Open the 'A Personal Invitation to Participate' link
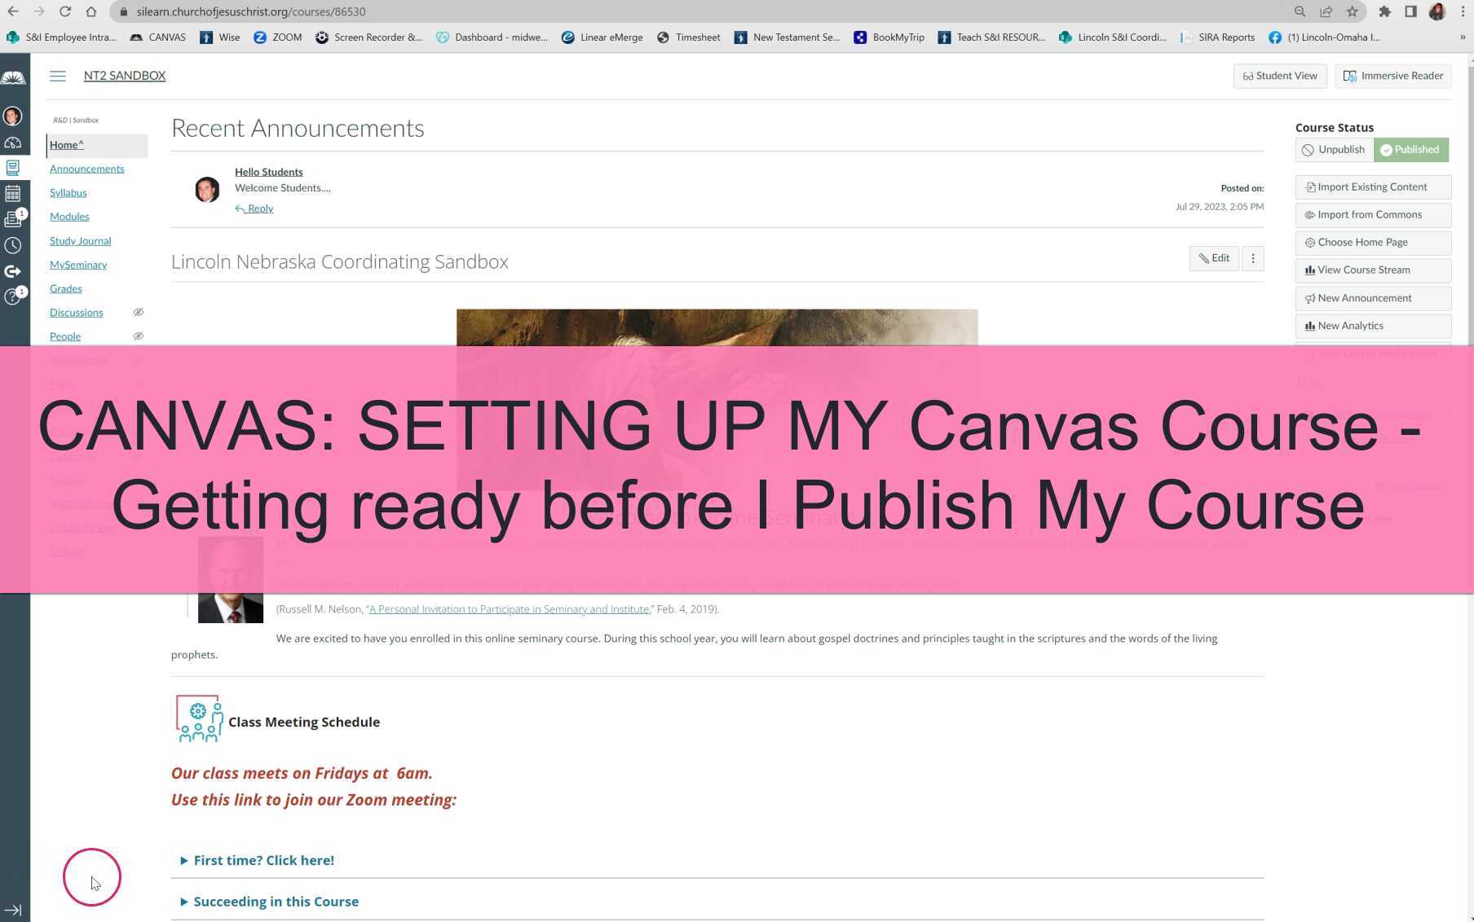The image size is (1474, 922). (508, 608)
